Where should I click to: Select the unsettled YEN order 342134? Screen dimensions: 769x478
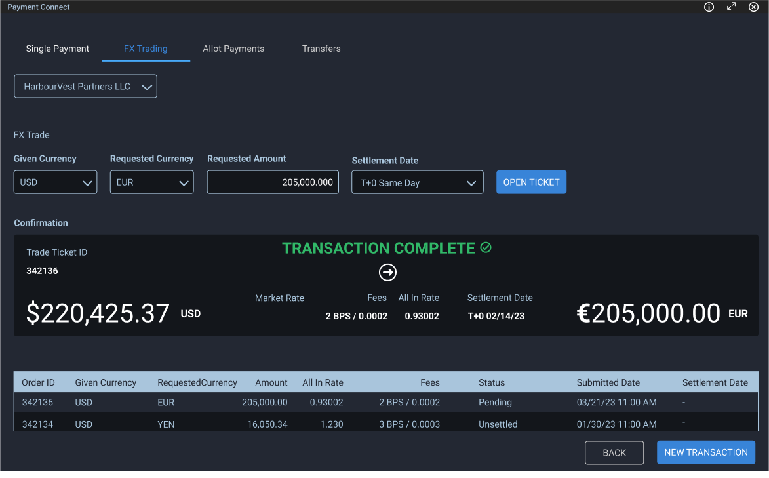[262, 424]
